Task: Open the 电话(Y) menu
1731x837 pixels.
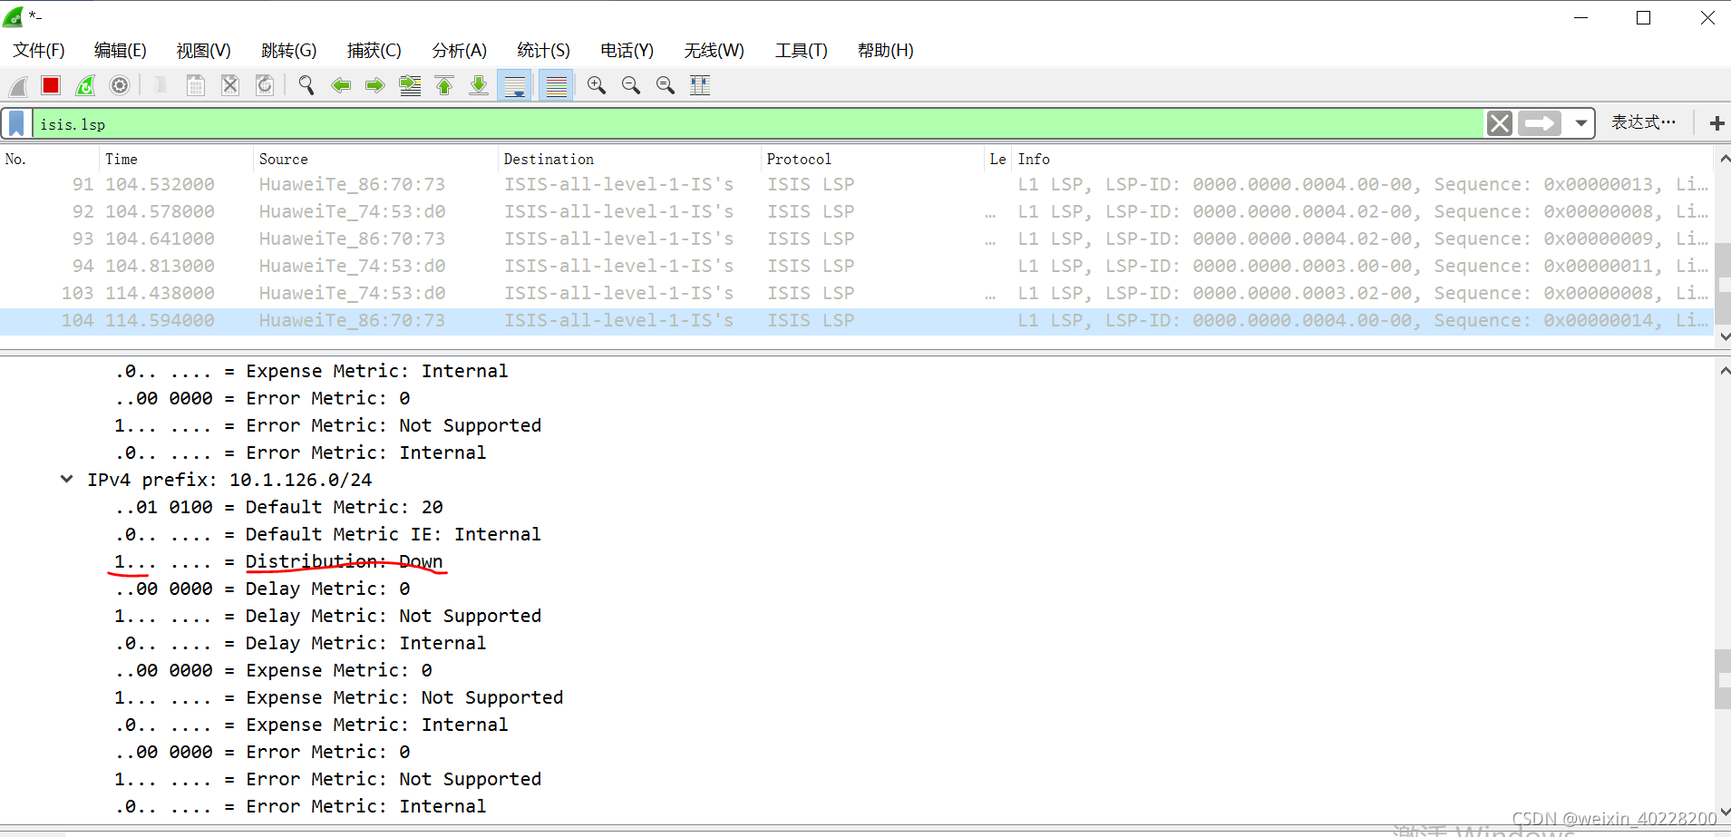Action: [x=627, y=51]
